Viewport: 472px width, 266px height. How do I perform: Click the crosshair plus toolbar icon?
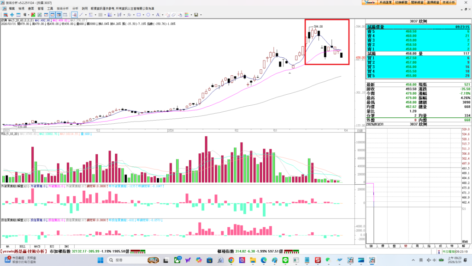12,15
